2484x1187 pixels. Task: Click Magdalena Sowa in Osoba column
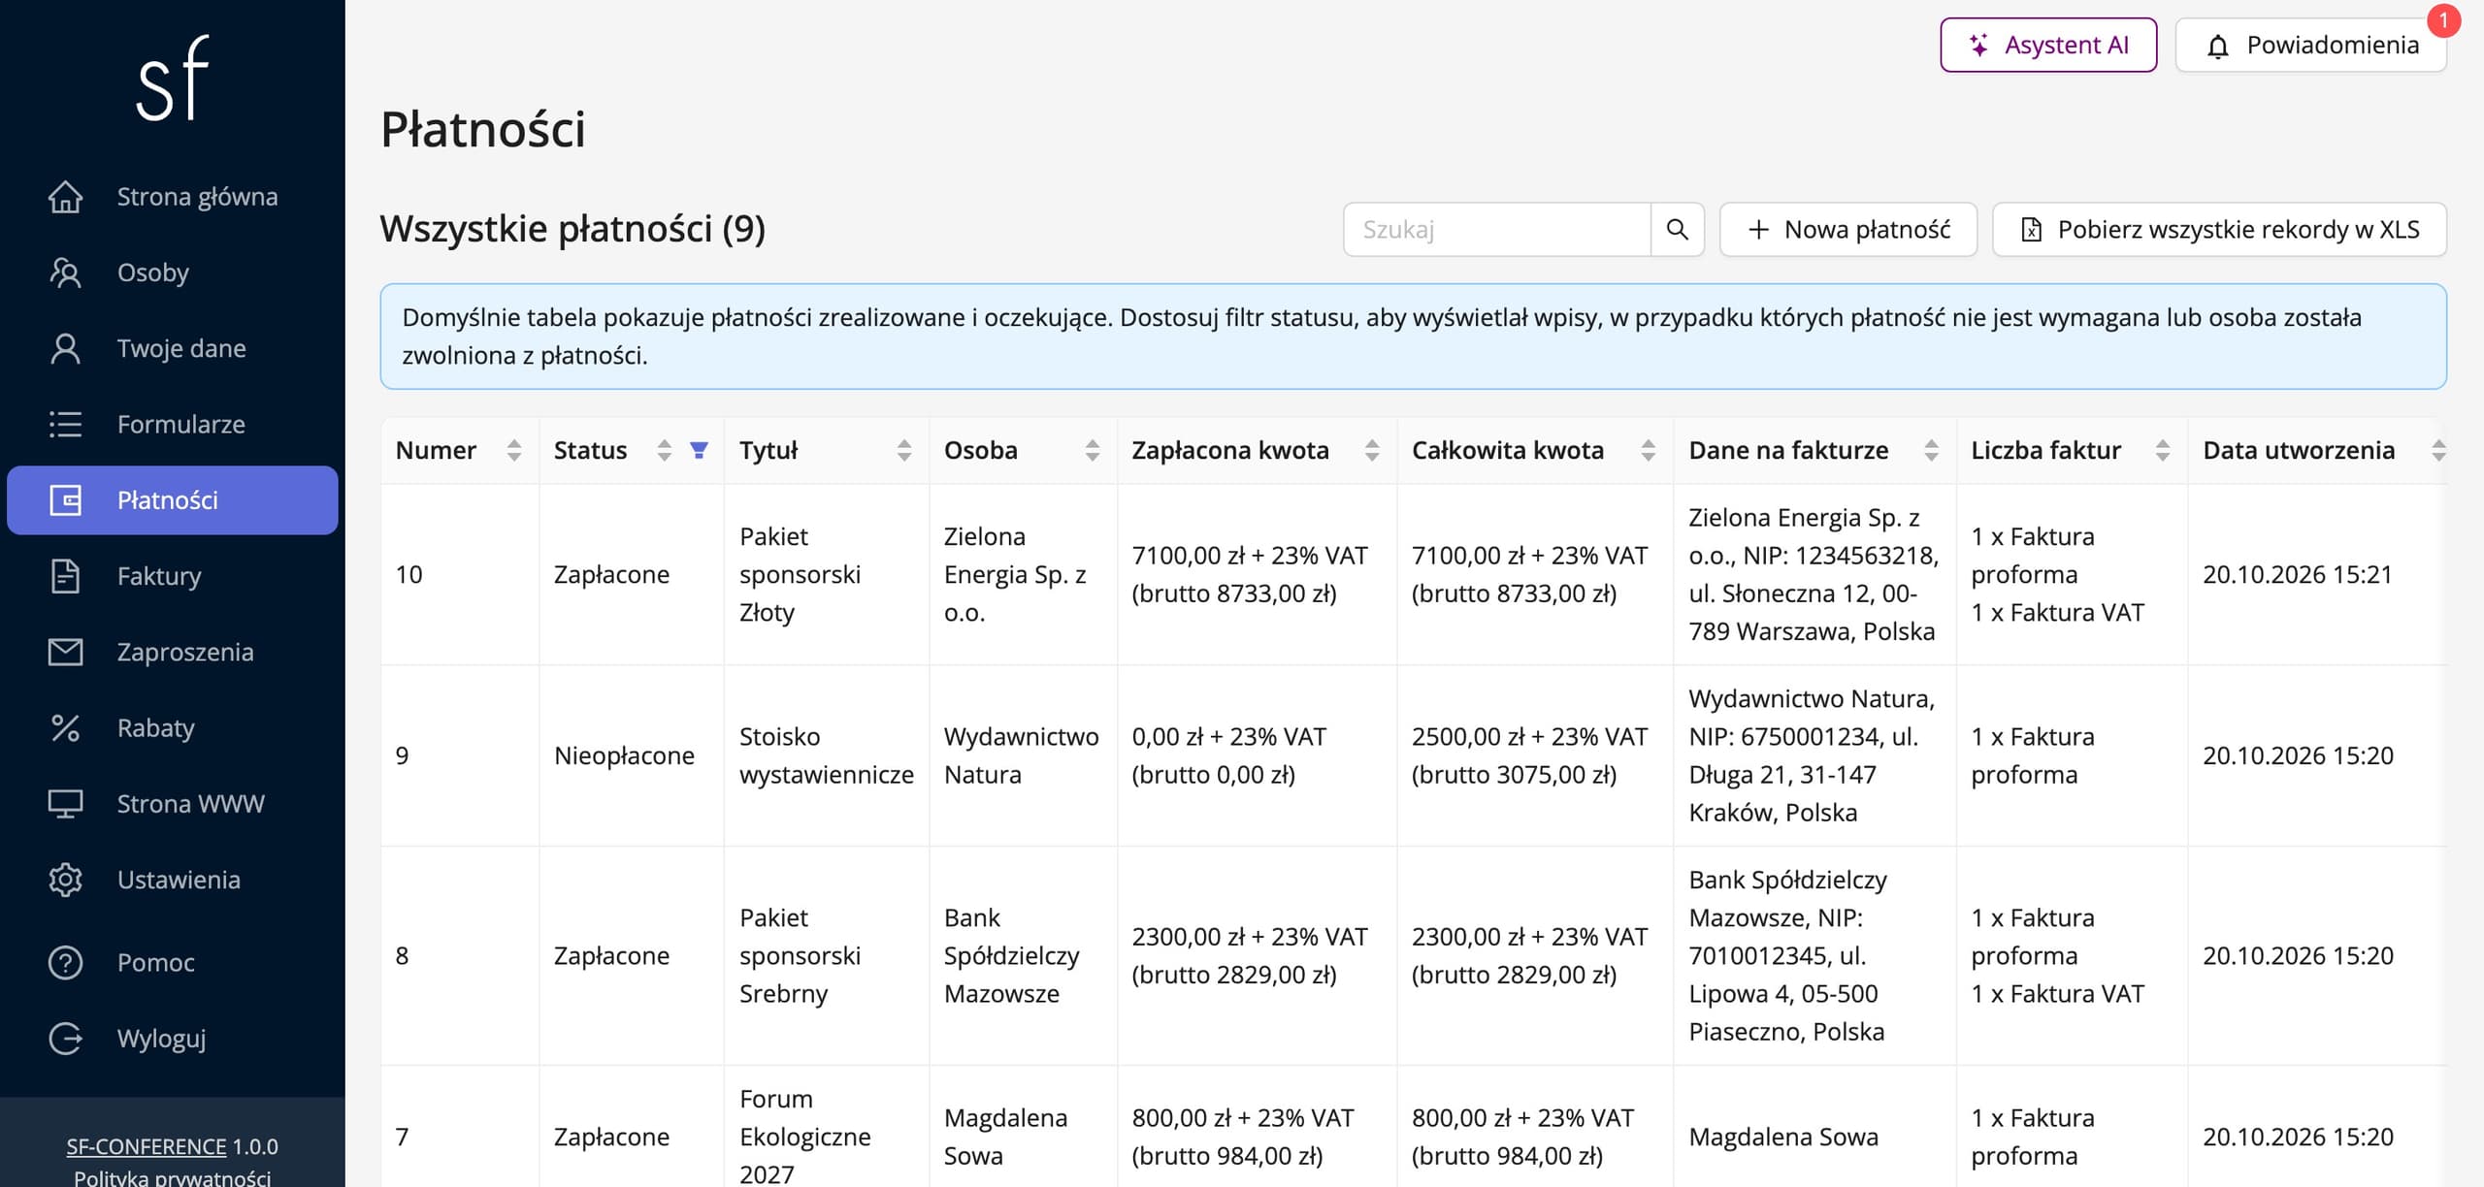[x=1005, y=1137]
